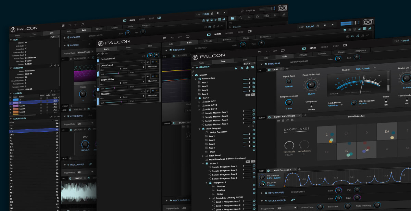Select the List tab in the front window sidebar
The width and height of the screenshot is (411, 211).
point(245,60)
